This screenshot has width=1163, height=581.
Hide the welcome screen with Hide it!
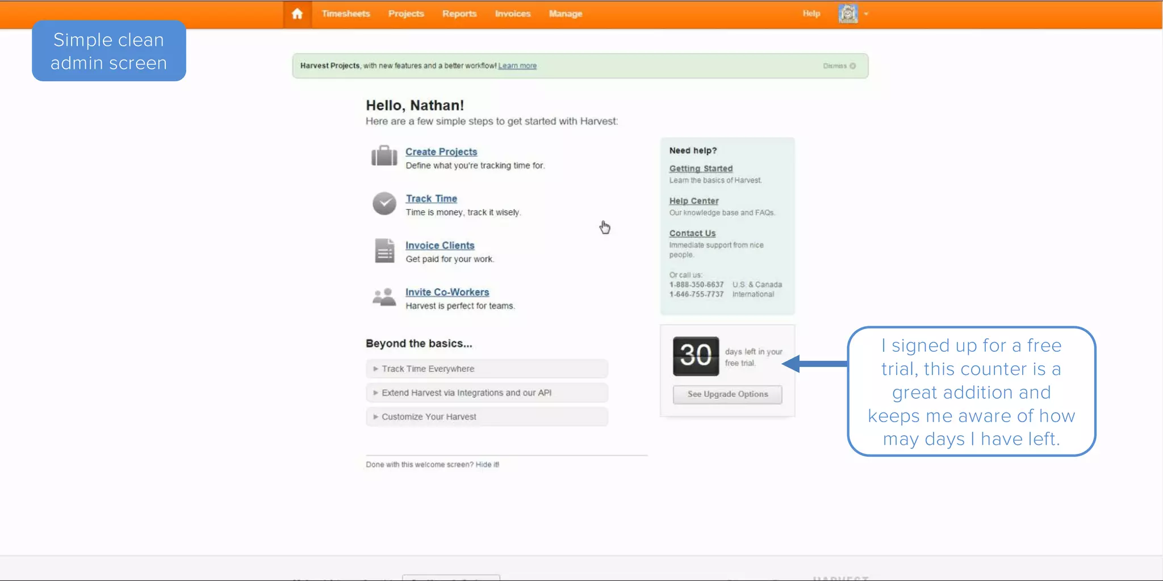pos(488,465)
